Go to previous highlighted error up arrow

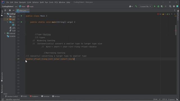172,14
